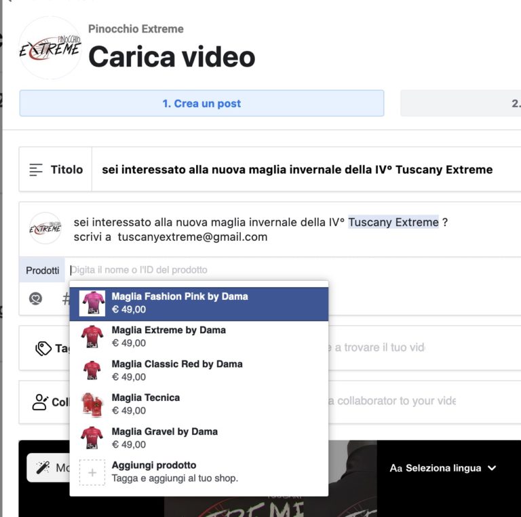Click the Tuscany Extreme tagged mention
This screenshot has width=521, height=517.
tap(393, 222)
